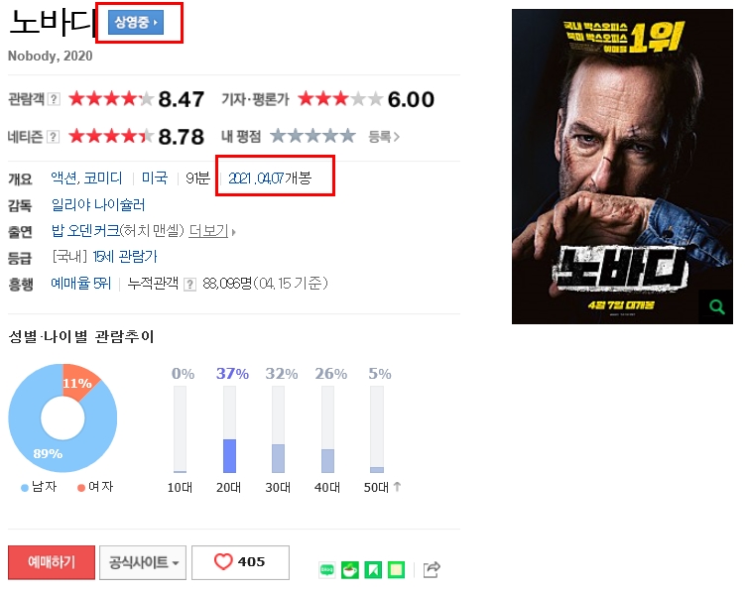Click the 예매율 5위 link

coord(80,284)
